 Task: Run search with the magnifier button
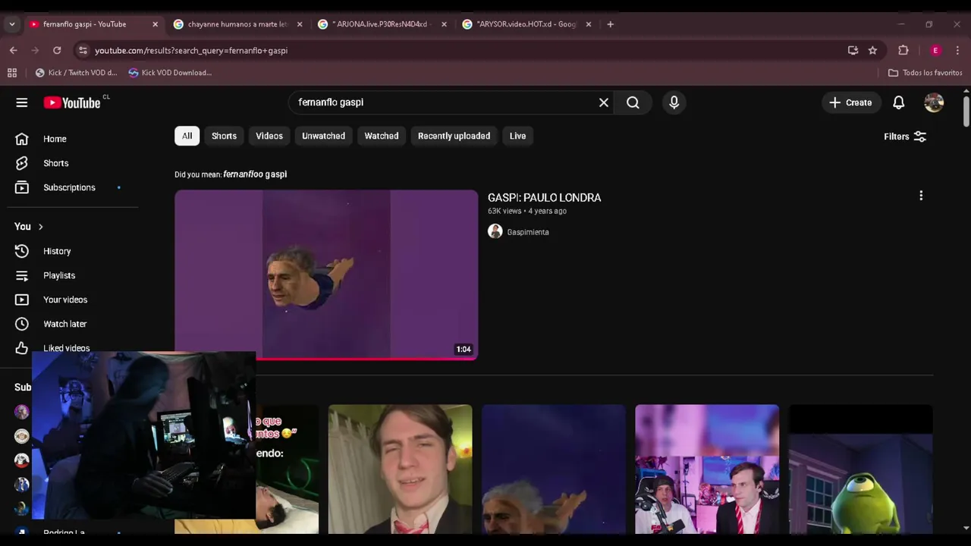[x=633, y=102]
